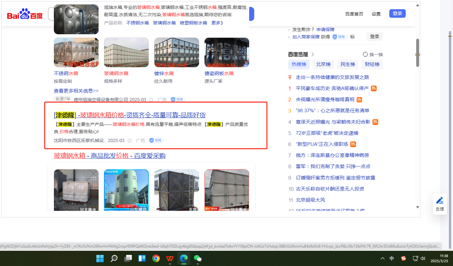Click 保障 badge beside 沈阳市铁西区拓擎机械设
This screenshot has height=266, width=453.
[156, 140]
